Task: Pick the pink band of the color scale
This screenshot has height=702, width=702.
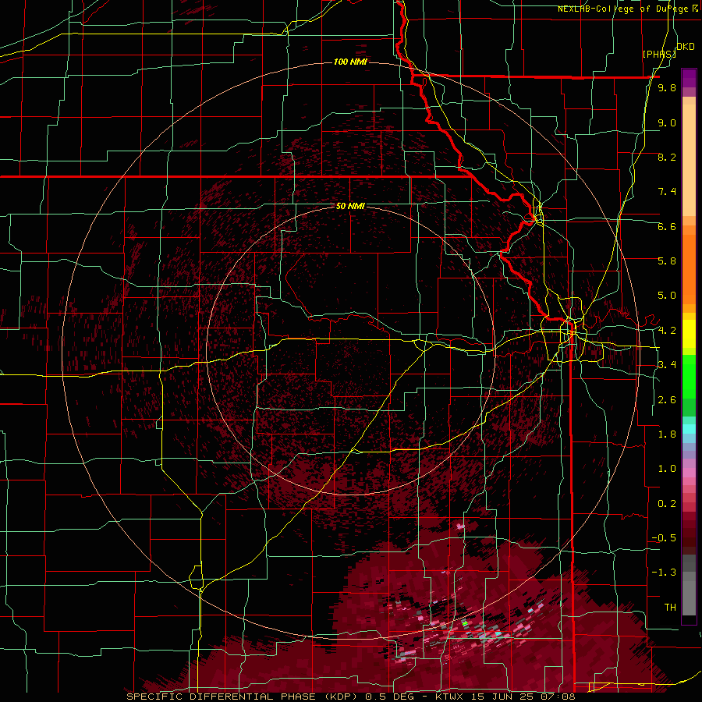Action: (x=689, y=473)
